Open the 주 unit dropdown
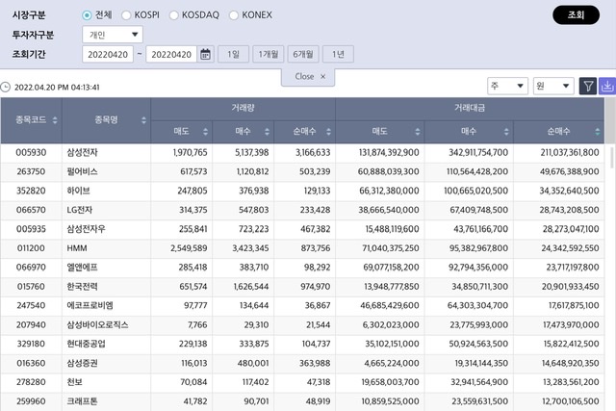This screenshot has height=411, width=616. 507,87
